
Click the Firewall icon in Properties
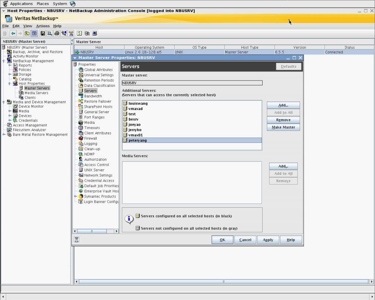coord(81,138)
